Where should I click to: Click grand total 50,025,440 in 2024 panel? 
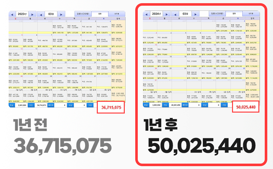(x=246, y=107)
